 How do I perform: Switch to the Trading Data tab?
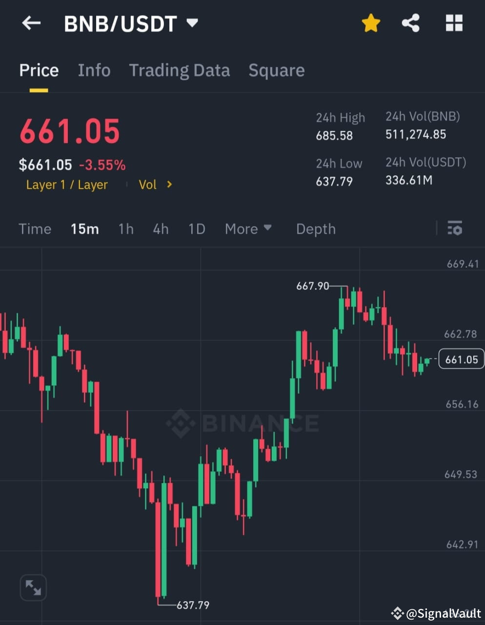[180, 71]
